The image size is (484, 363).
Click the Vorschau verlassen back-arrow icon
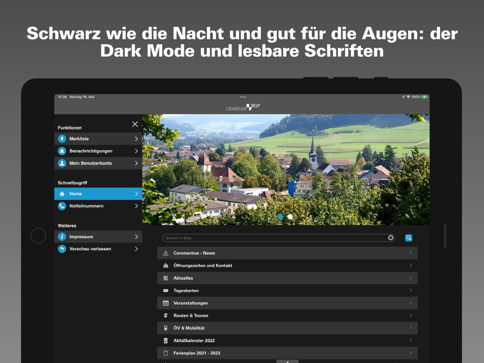click(x=62, y=249)
